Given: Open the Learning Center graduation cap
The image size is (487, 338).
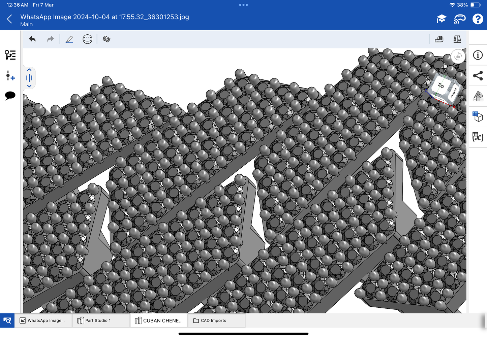Looking at the screenshot, I should 441,19.
